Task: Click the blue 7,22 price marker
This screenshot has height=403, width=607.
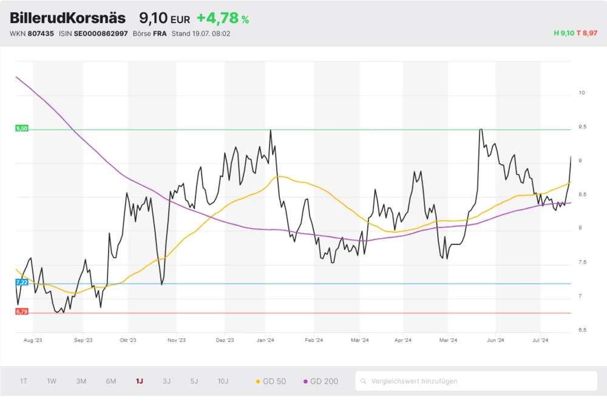Action: (22, 283)
